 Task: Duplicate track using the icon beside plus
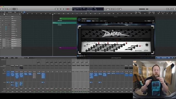[4, 14]
